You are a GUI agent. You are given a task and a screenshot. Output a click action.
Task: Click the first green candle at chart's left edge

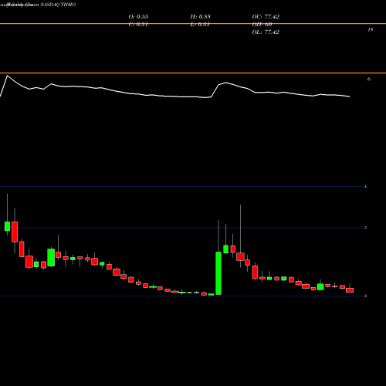click(8, 226)
